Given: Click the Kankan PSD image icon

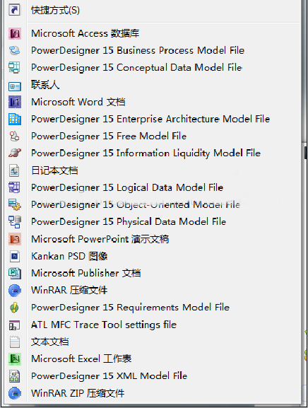Looking at the screenshot, I should point(15,256).
